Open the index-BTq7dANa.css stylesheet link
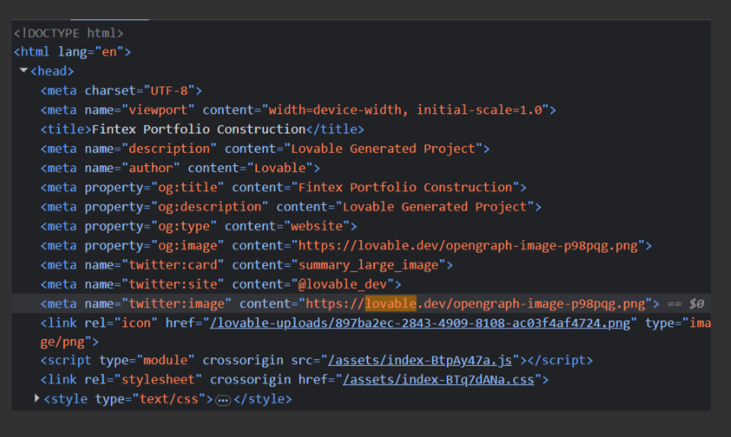Viewport: 731px width, 437px height. pyautogui.click(x=438, y=380)
